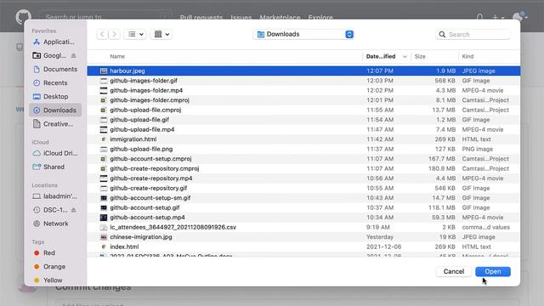544x306 pixels.
Task: Open DSC-1 volume in sidebar
Action: (x=49, y=210)
